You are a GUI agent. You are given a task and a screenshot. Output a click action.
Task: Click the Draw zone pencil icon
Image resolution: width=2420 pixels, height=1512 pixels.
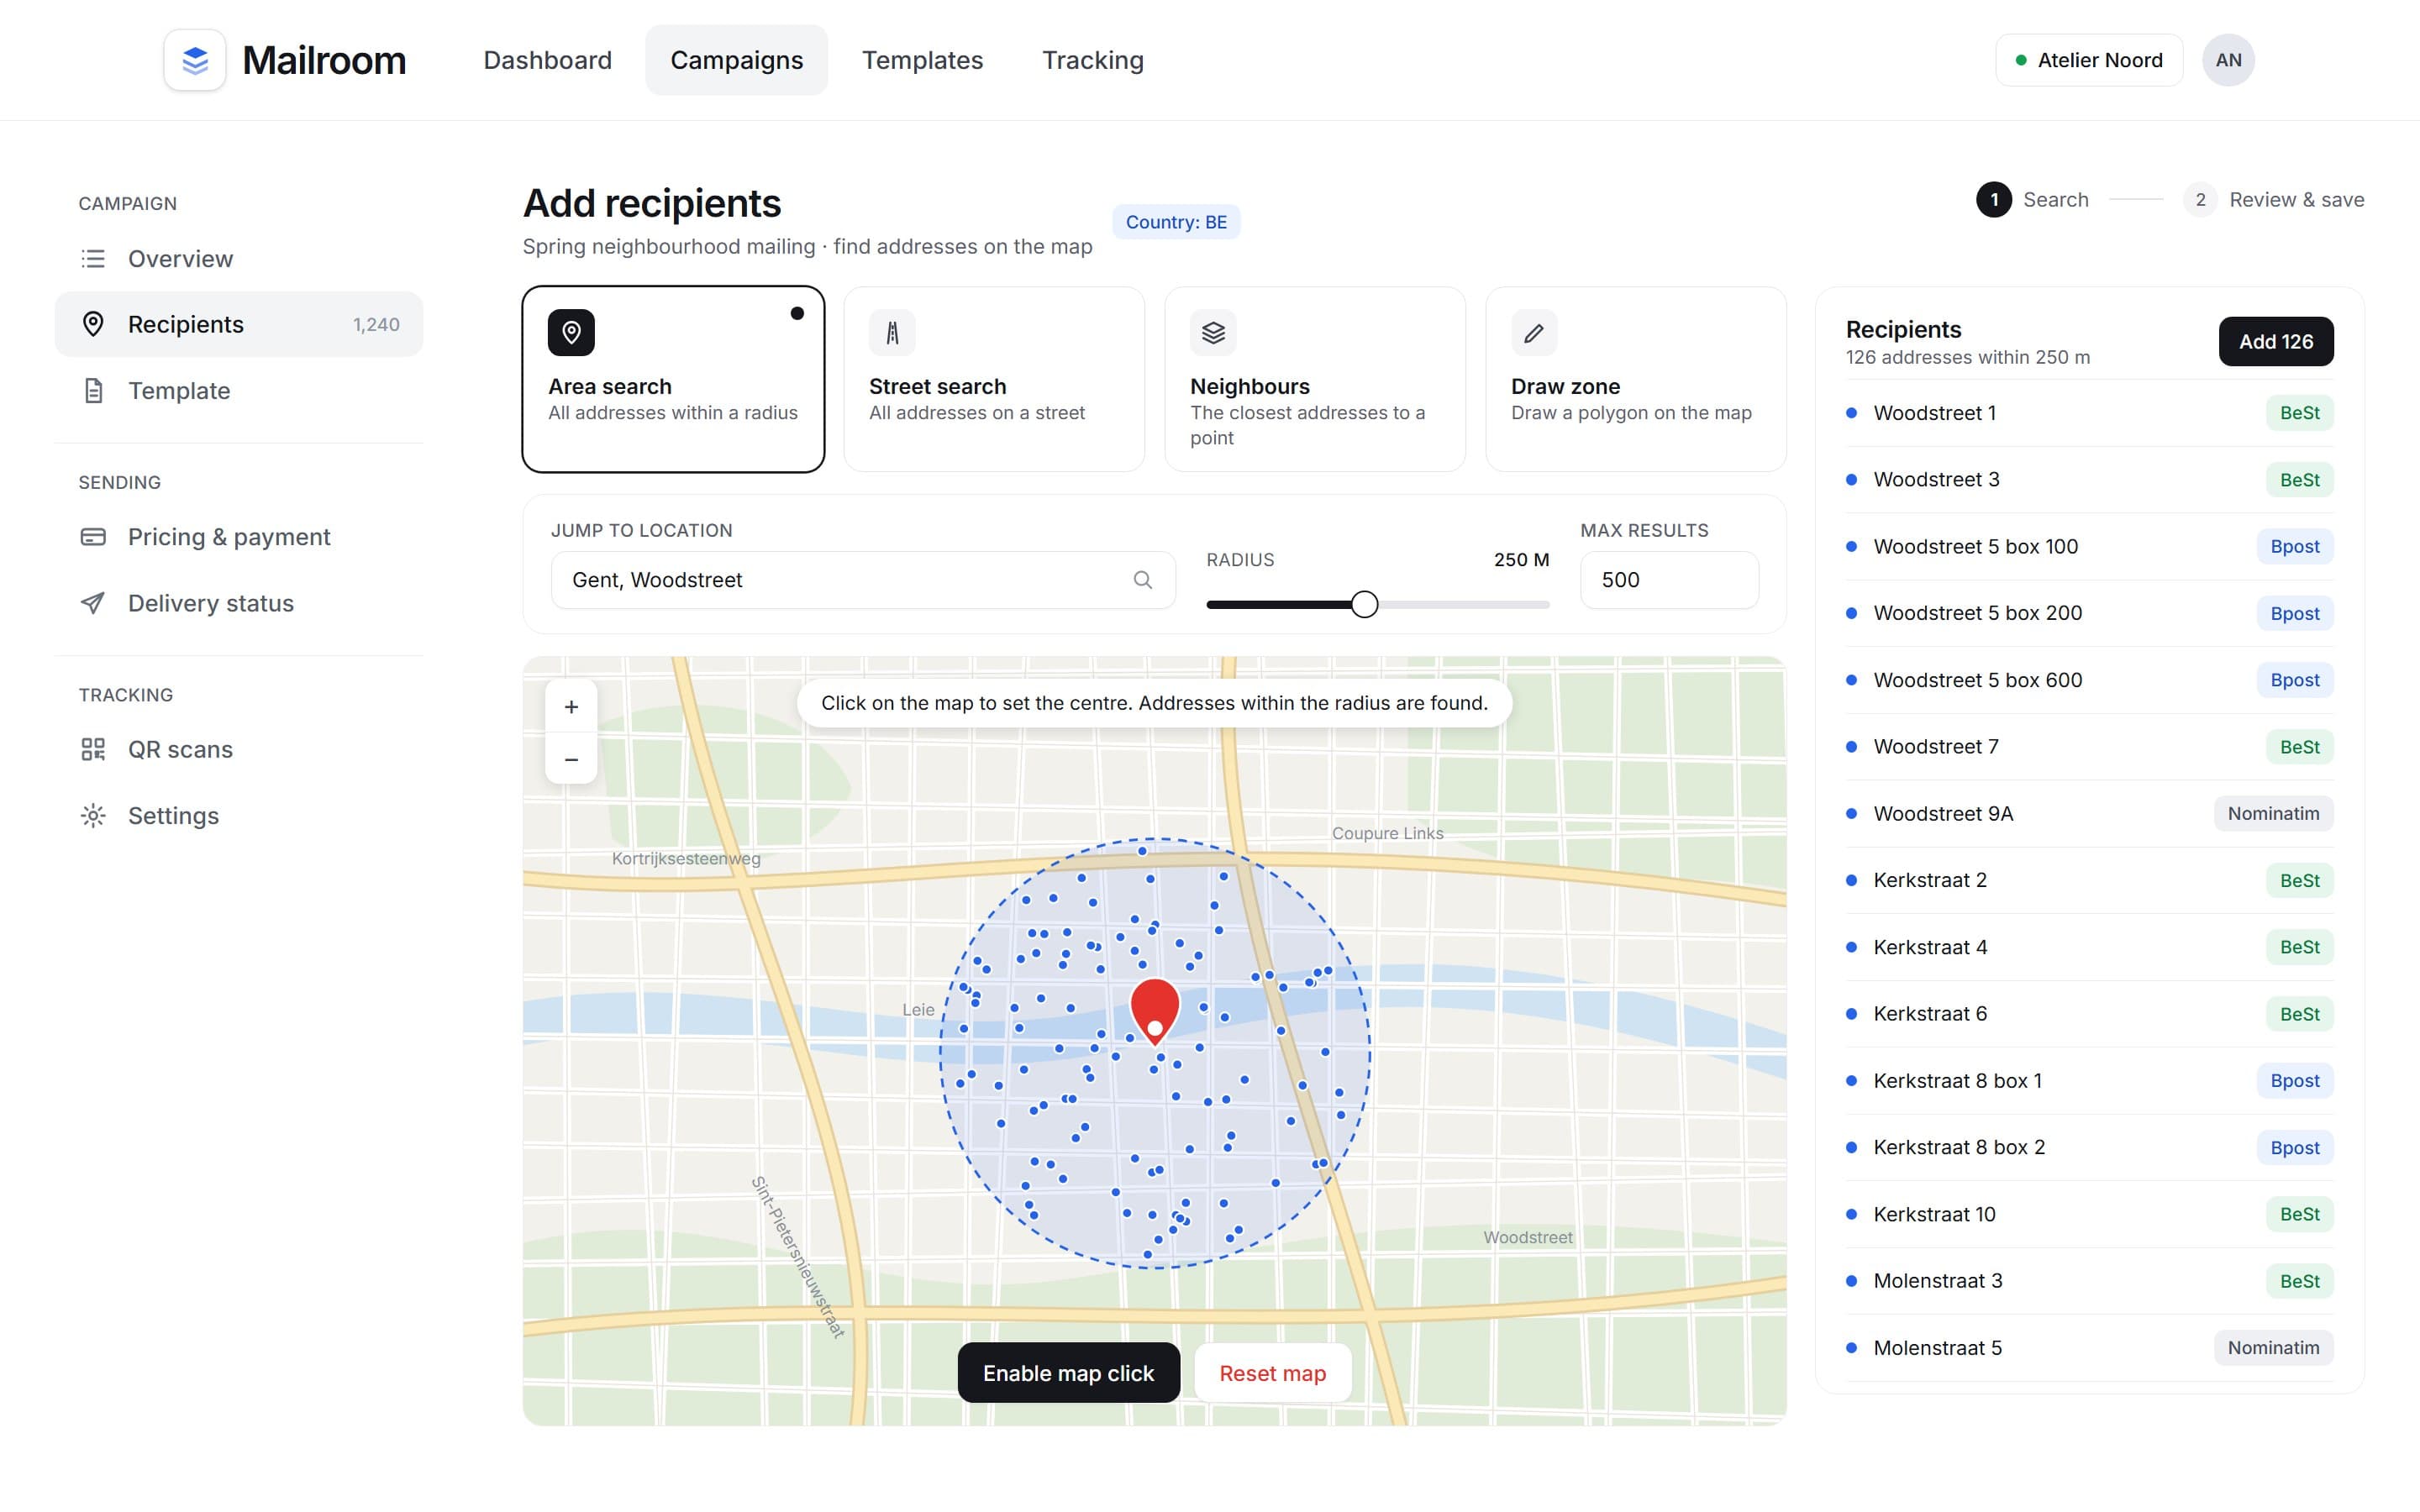tap(1534, 332)
